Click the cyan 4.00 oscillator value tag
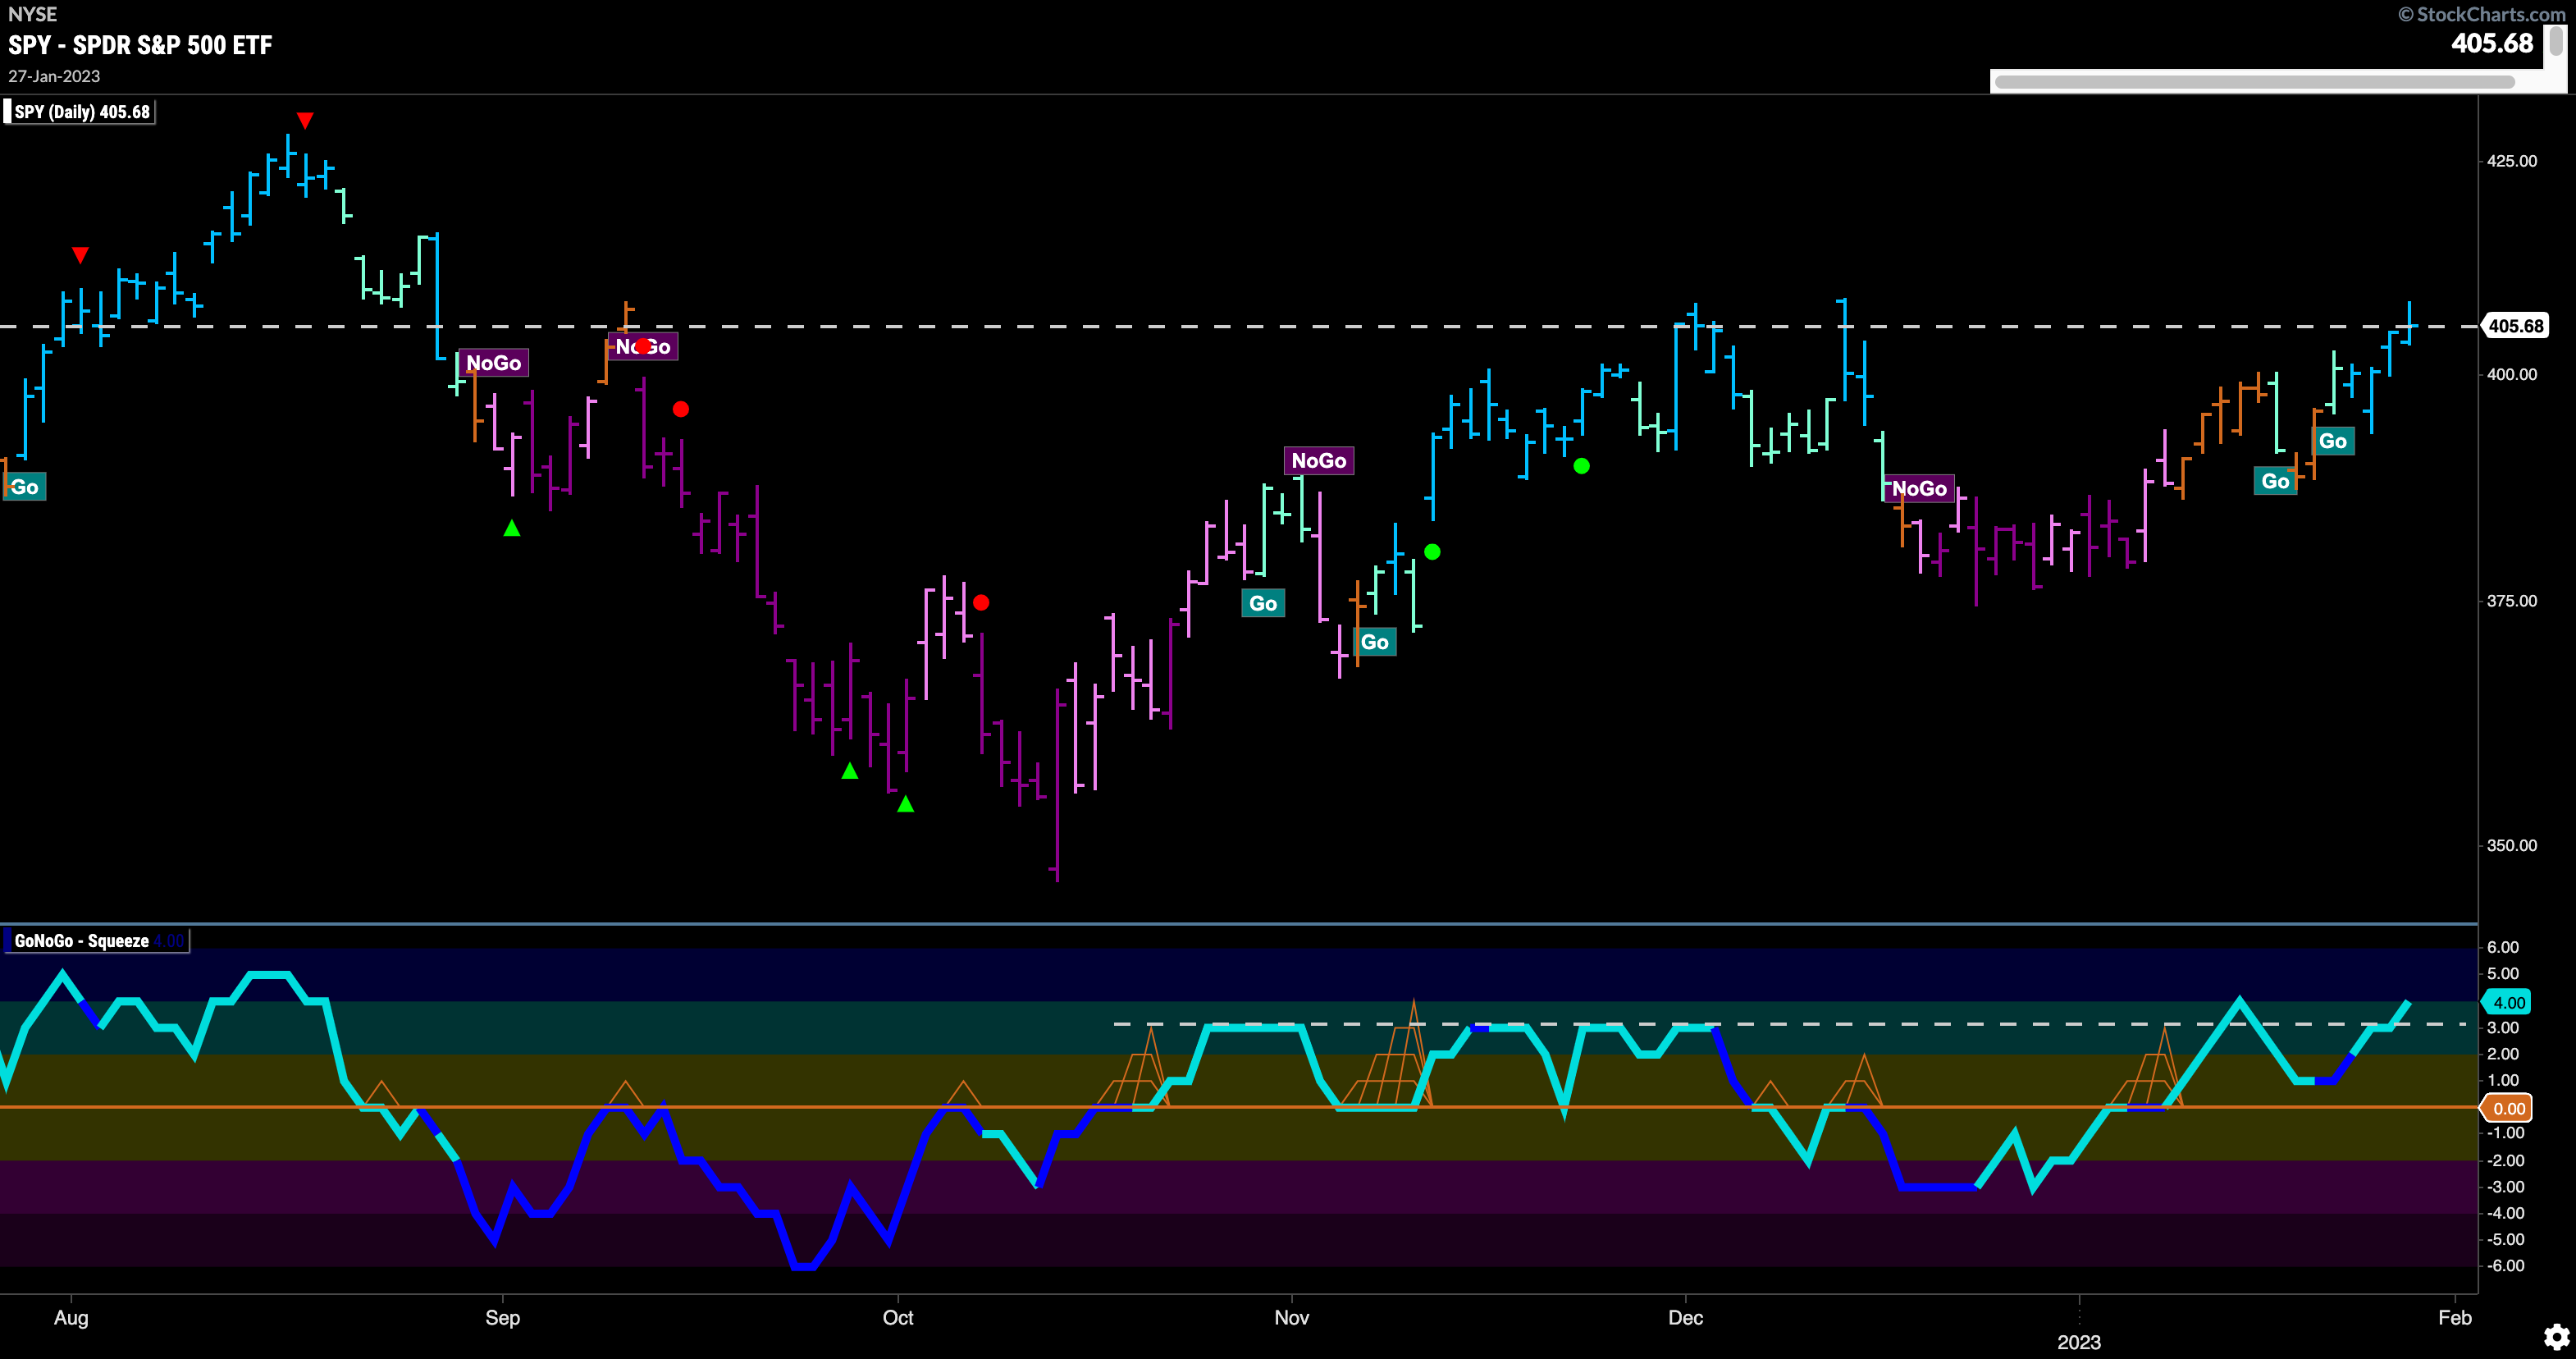The image size is (2576, 1359). [x=2508, y=1002]
